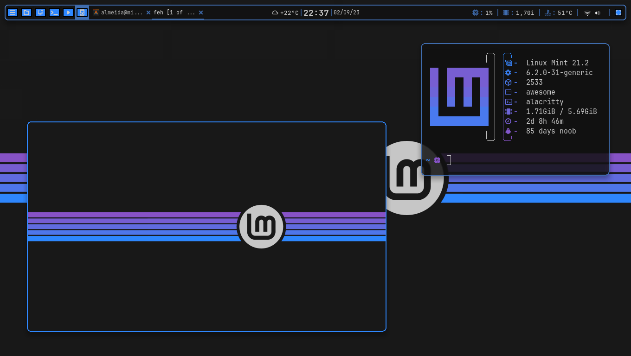The width and height of the screenshot is (631, 356).
Task: Click the "2d 8h 46m" uptime text
Action: click(545, 121)
